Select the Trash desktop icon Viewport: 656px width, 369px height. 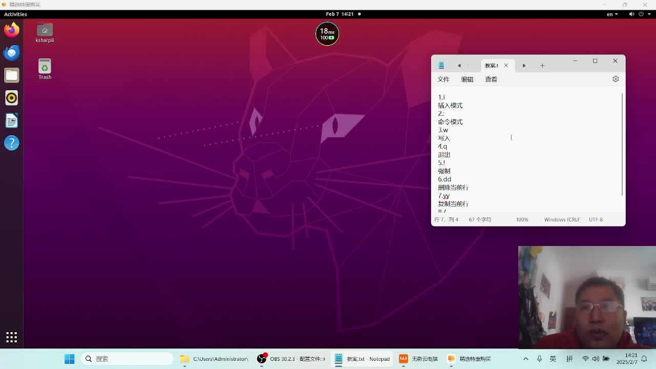[x=45, y=70]
